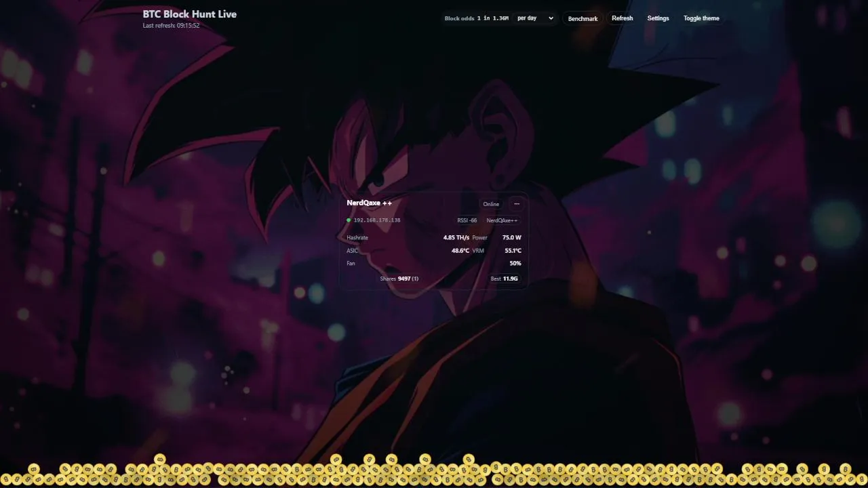This screenshot has width=868, height=488.
Task: Click the RSSI -66 badge
Action: click(467, 220)
